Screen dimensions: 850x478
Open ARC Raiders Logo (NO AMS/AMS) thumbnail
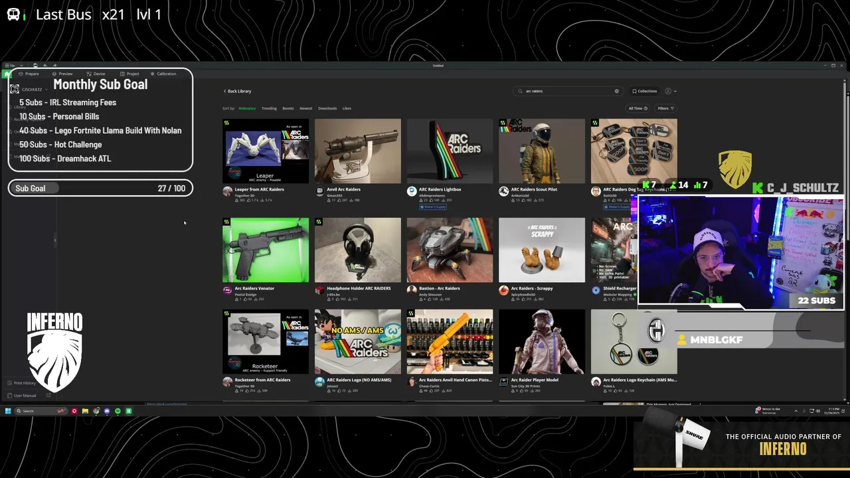tap(358, 341)
